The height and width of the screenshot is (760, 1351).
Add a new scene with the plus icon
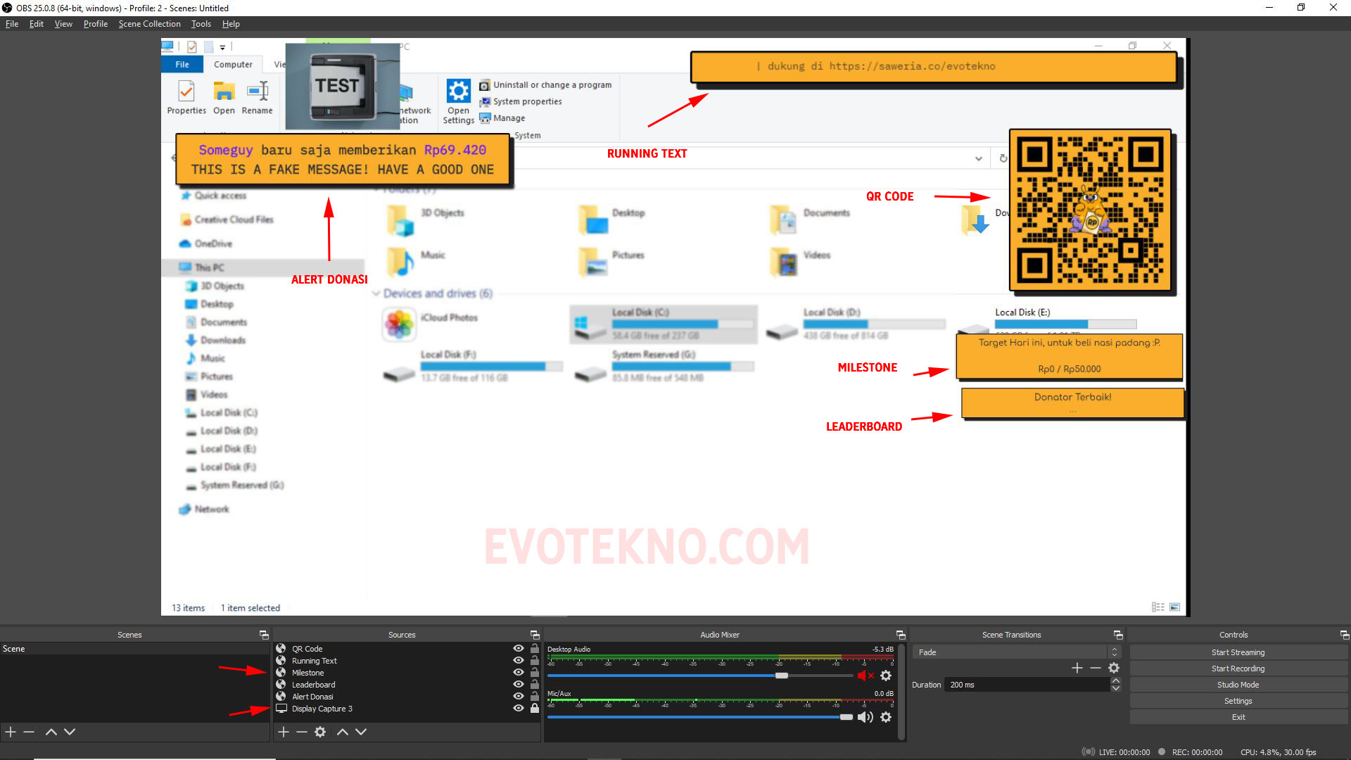(11, 732)
